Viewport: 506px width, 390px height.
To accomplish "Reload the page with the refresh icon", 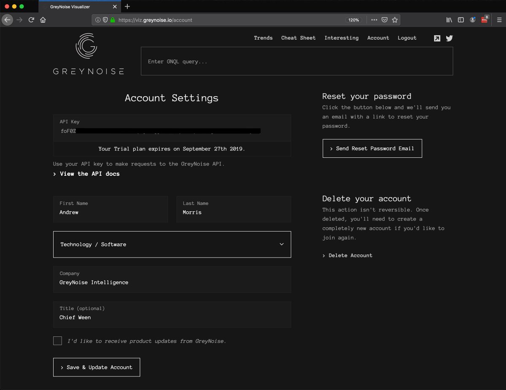I will (31, 20).
